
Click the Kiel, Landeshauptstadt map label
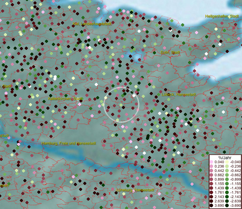tap(92, 24)
